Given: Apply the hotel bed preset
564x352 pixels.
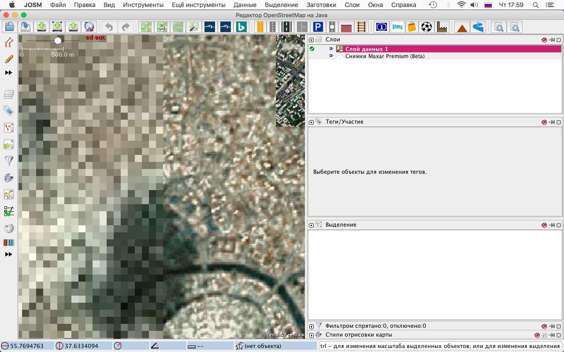Looking at the screenshot, I should click(x=397, y=27).
